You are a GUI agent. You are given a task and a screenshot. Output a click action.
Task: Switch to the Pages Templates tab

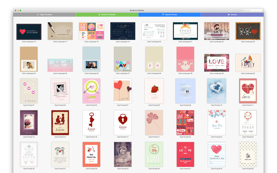(45, 15)
